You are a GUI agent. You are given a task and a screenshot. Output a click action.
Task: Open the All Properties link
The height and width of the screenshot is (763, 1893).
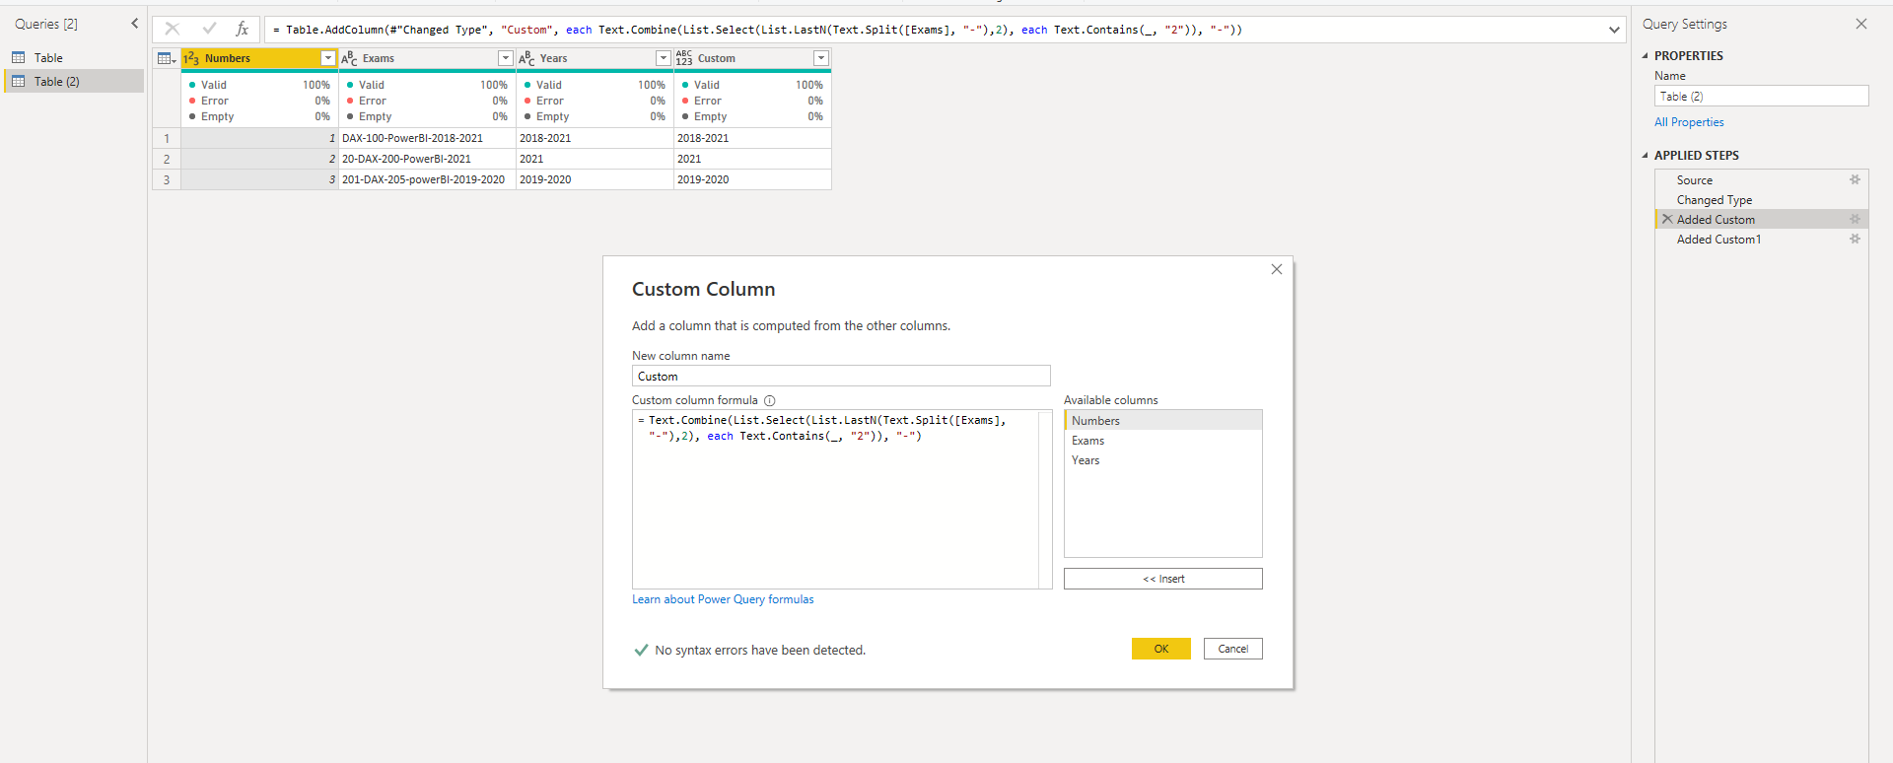(x=1689, y=122)
